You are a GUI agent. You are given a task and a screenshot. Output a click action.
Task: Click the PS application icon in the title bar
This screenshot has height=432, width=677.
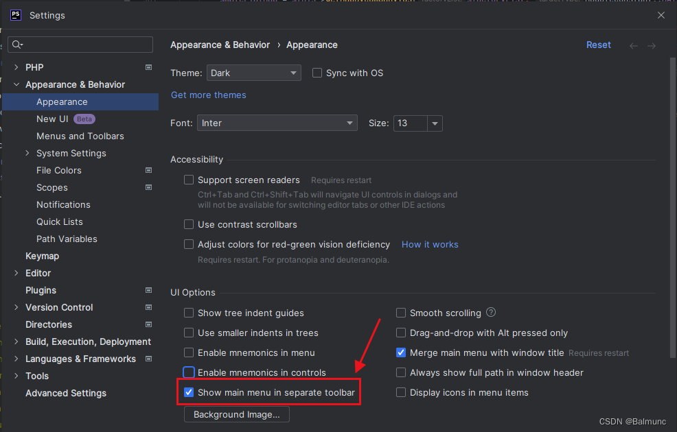(15, 14)
